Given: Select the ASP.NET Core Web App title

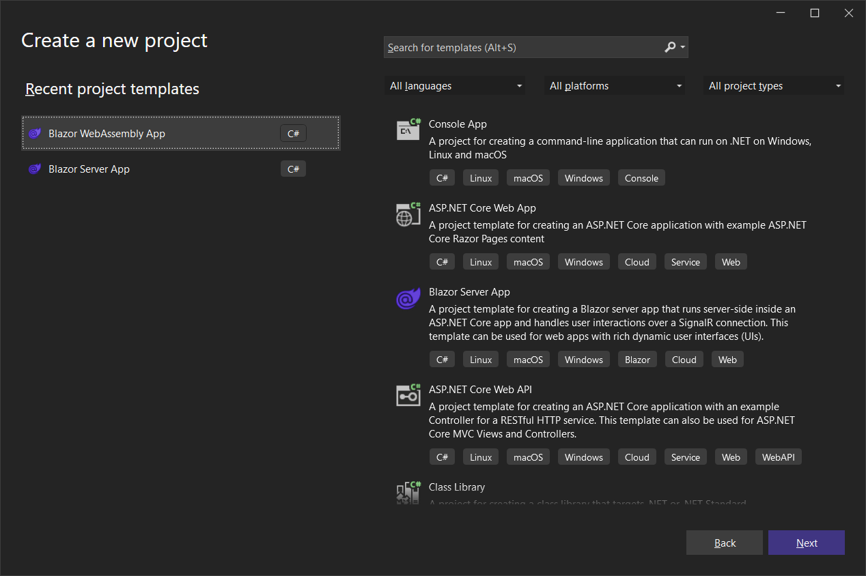Looking at the screenshot, I should tap(482, 208).
